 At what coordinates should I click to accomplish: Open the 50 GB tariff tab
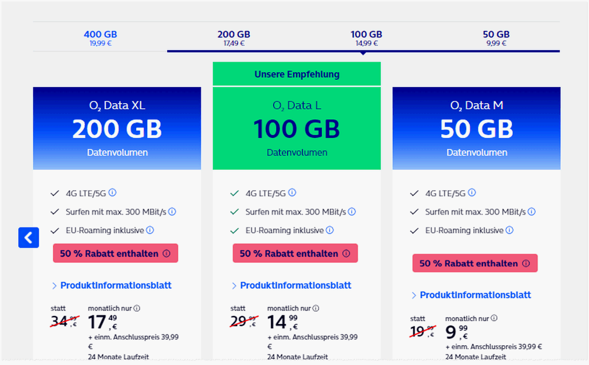(496, 37)
